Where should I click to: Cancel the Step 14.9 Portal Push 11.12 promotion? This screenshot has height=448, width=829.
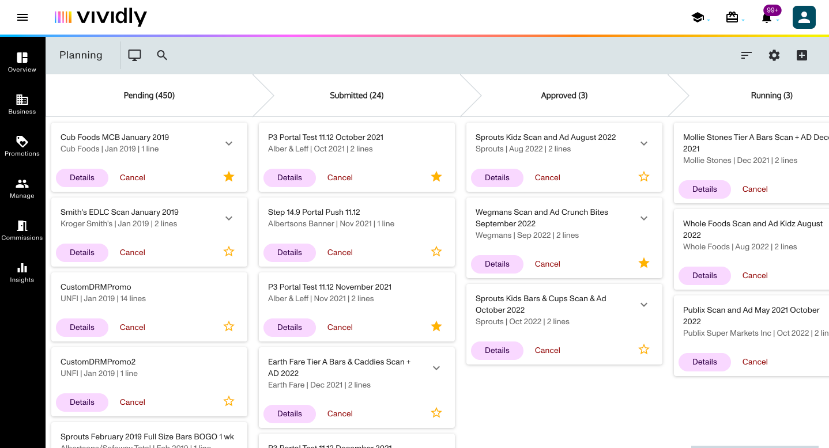click(x=340, y=252)
